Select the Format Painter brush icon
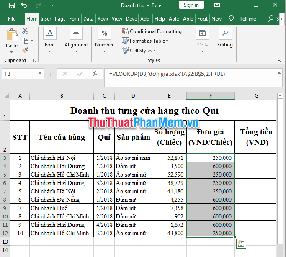Viewport: 286px width, 257px height. [25, 50]
